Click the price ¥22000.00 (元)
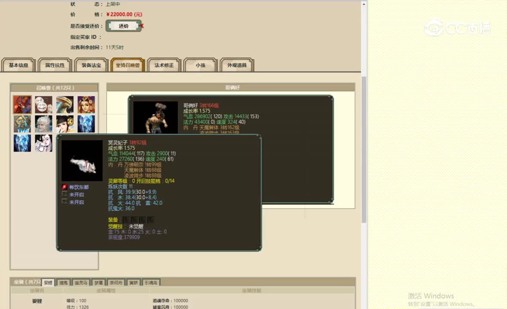 point(124,14)
